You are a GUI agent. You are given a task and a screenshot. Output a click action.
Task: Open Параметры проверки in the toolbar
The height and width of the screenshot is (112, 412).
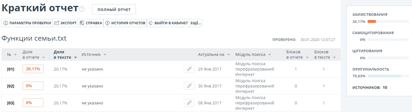27,23
